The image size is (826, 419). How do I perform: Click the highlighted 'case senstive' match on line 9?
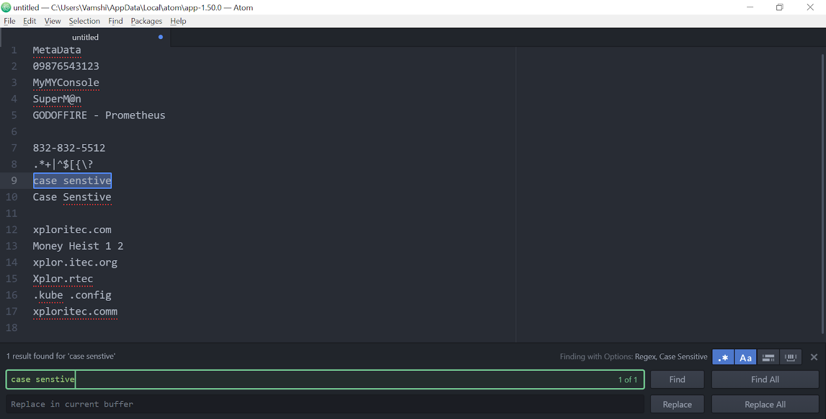point(72,181)
